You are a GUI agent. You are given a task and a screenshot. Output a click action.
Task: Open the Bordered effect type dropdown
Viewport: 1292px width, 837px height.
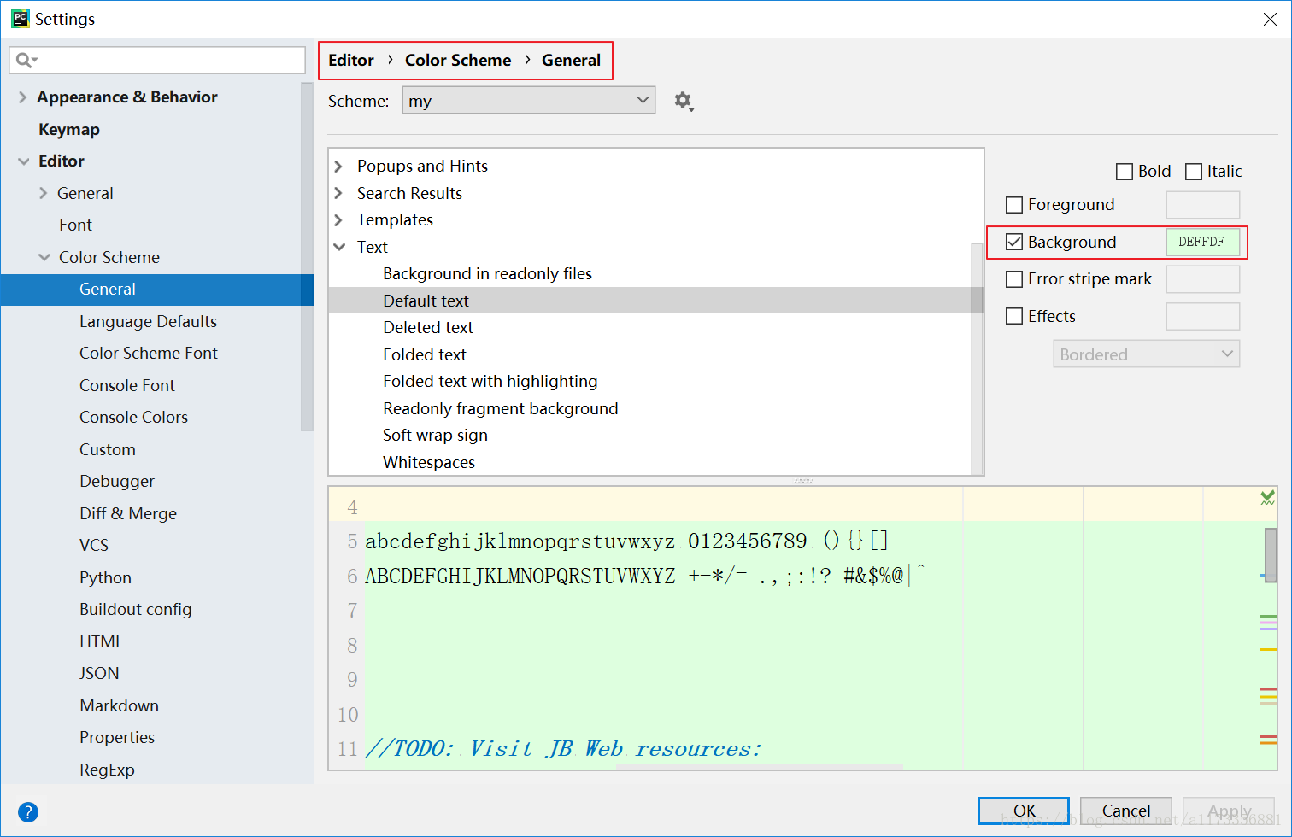pyautogui.click(x=1146, y=354)
